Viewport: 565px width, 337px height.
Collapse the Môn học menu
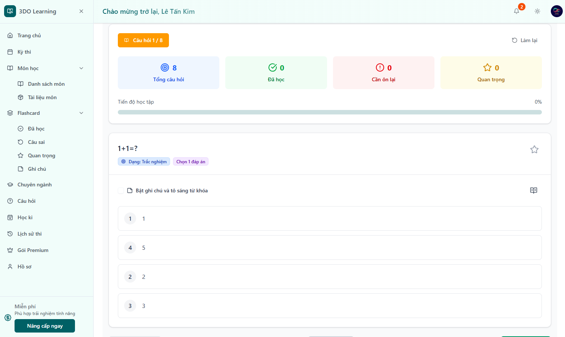[x=81, y=68]
